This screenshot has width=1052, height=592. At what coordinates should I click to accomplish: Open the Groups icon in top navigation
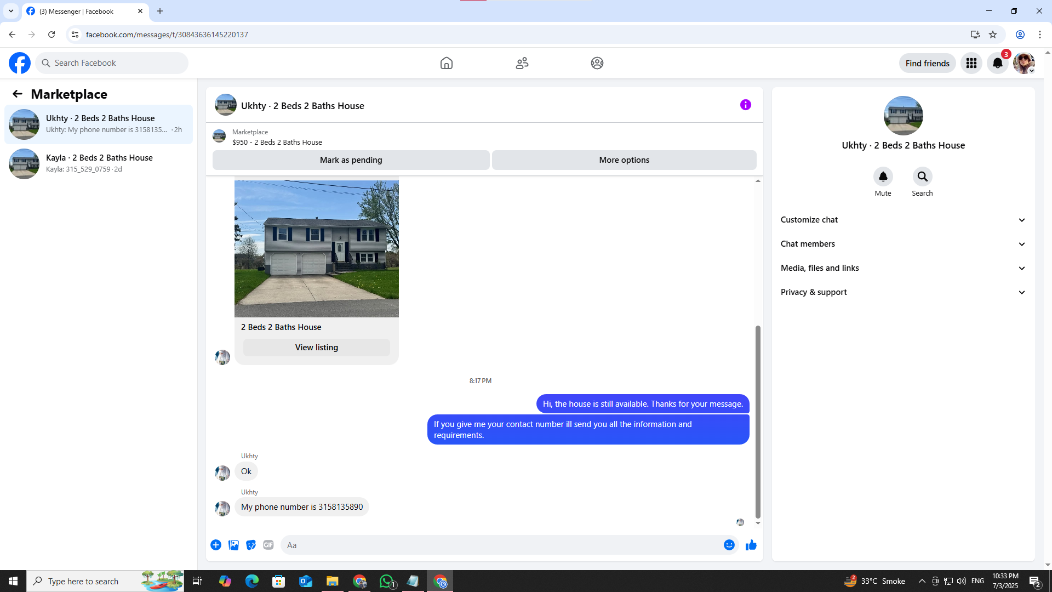click(597, 63)
